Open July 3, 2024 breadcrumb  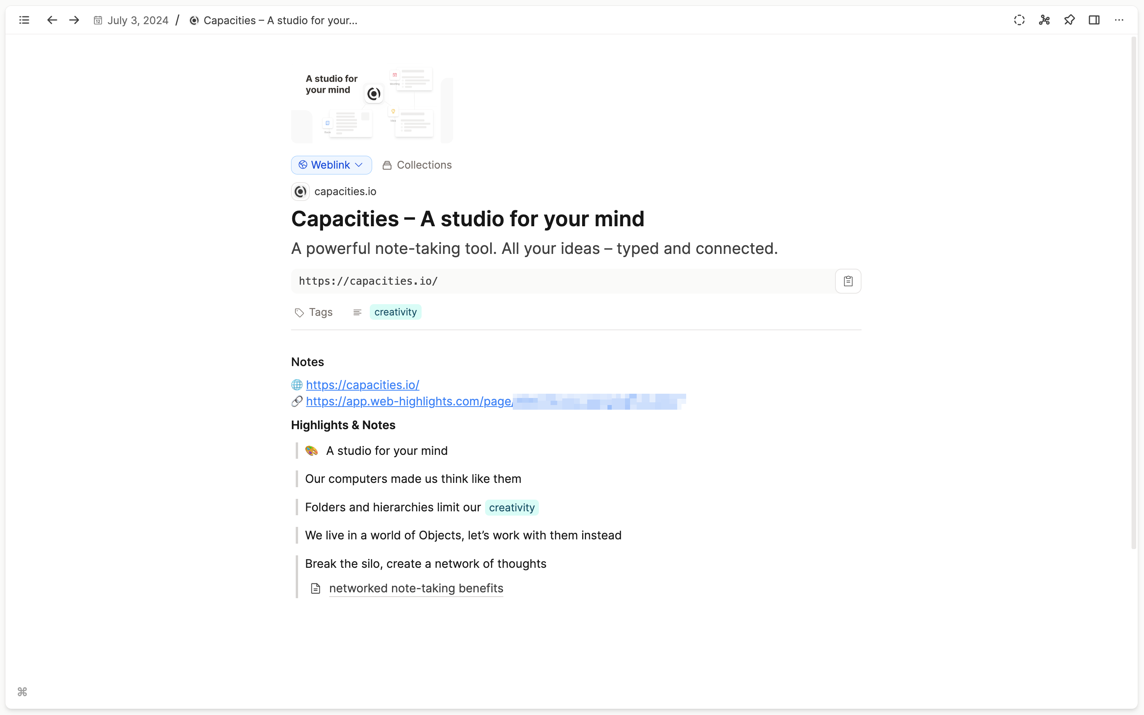[x=137, y=20]
